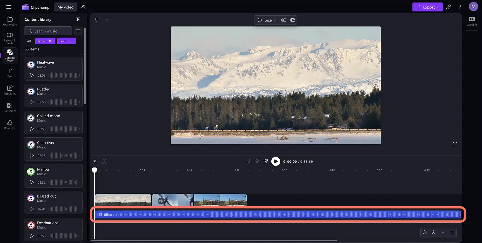Skip to the start of timeline
Viewport: 482px width, 243px height.
coord(248,161)
